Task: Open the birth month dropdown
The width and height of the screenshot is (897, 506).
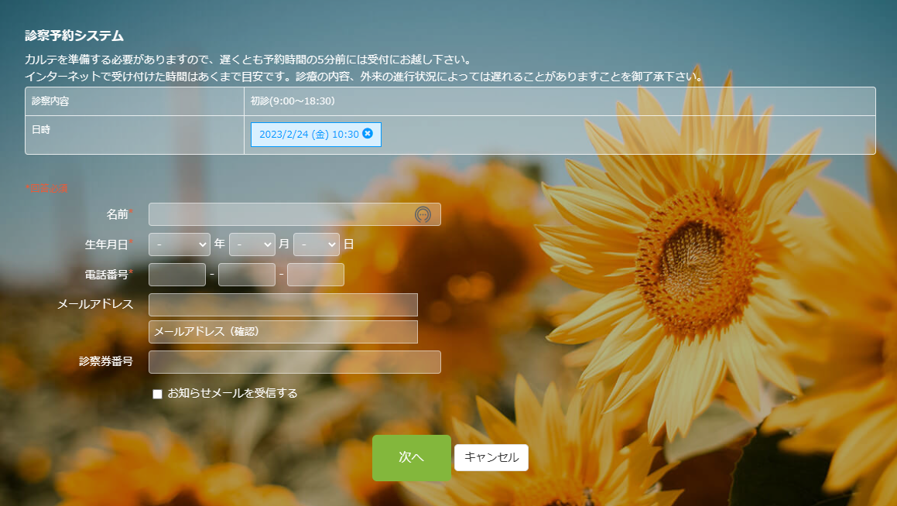Action: [x=252, y=244]
